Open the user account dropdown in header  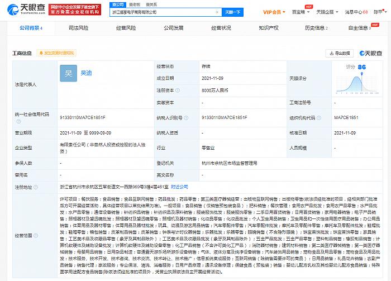pos(380,12)
